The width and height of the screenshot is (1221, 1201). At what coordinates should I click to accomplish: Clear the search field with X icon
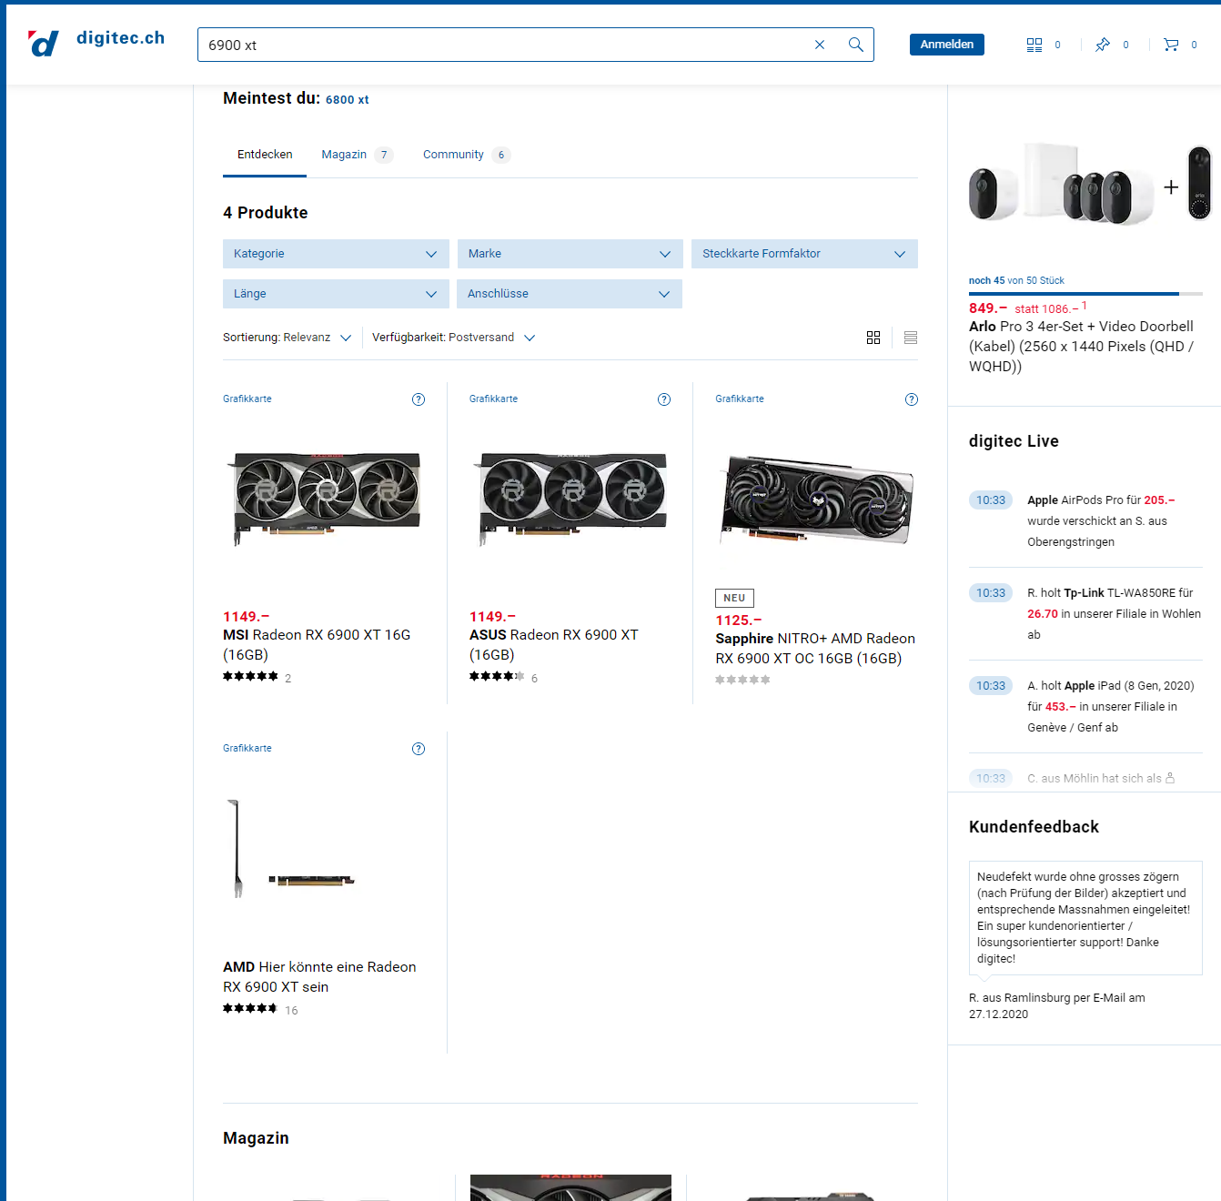point(820,45)
